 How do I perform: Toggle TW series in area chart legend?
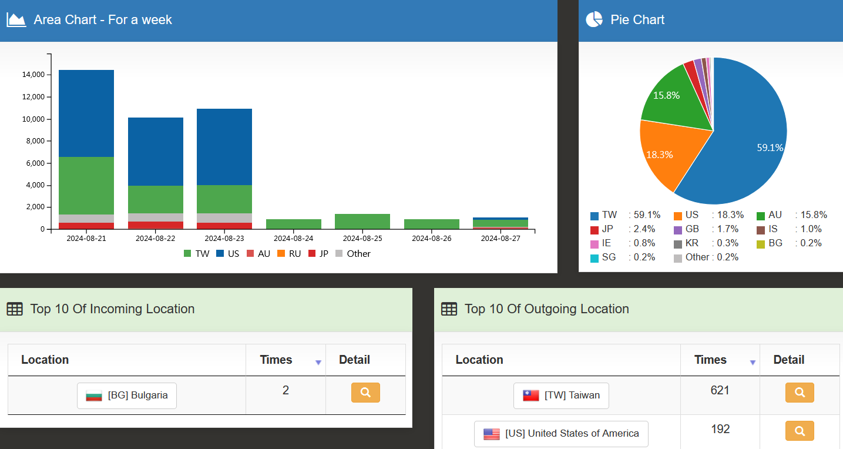[x=196, y=254]
